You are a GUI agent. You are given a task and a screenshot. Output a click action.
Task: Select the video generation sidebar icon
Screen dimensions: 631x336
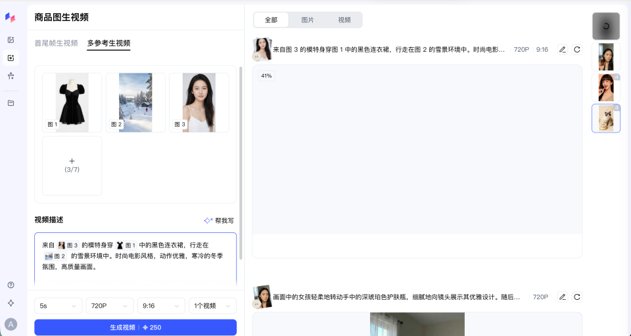(x=11, y=58)
